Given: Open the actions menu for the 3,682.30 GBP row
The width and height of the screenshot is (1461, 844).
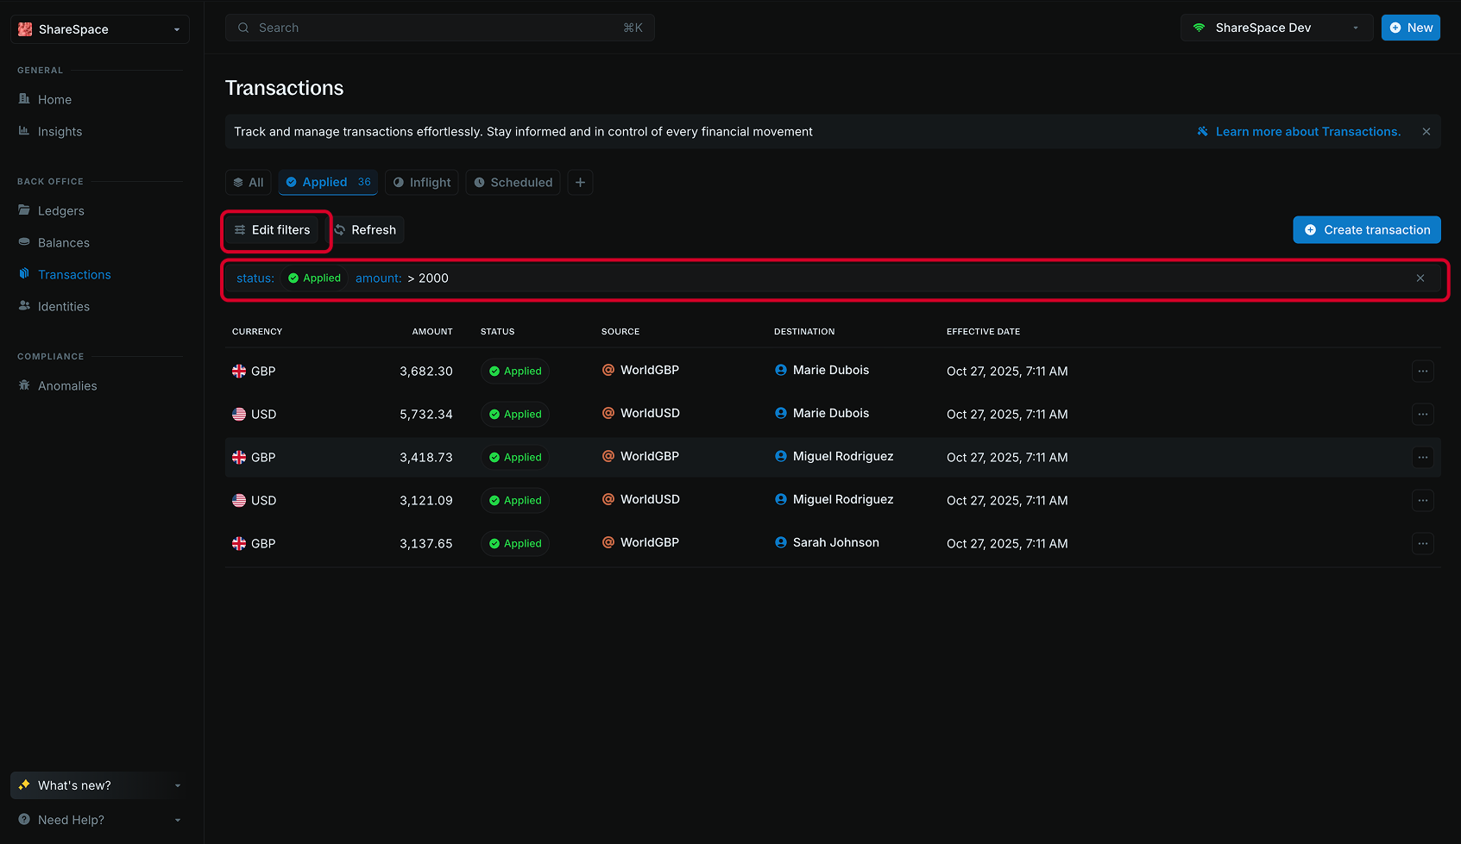Looking at the screenshot, I should pos(1422,371).
